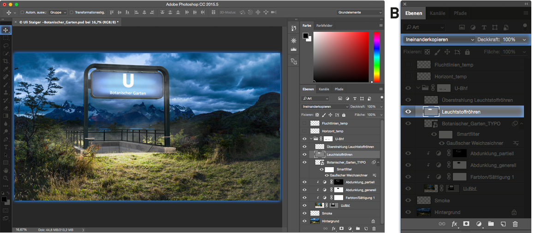Click the hue slider strip in Farbe panel
This screenshot has height=233, width=535.
(377, 57)
